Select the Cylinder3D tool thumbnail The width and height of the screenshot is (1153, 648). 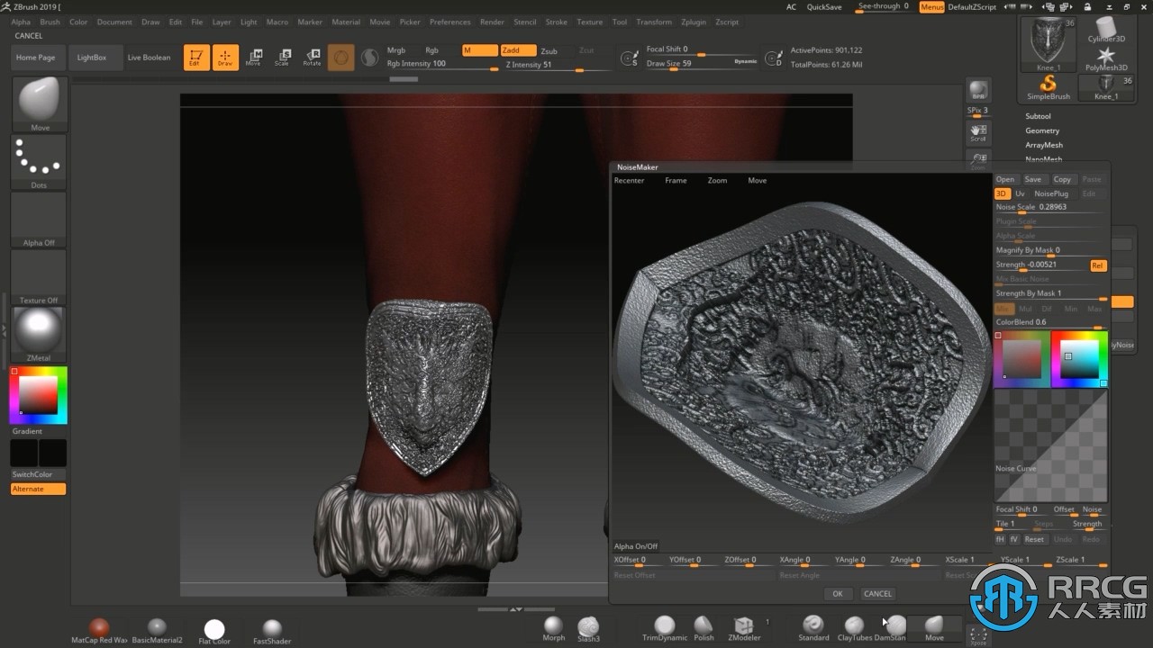tap(1106, 30)
